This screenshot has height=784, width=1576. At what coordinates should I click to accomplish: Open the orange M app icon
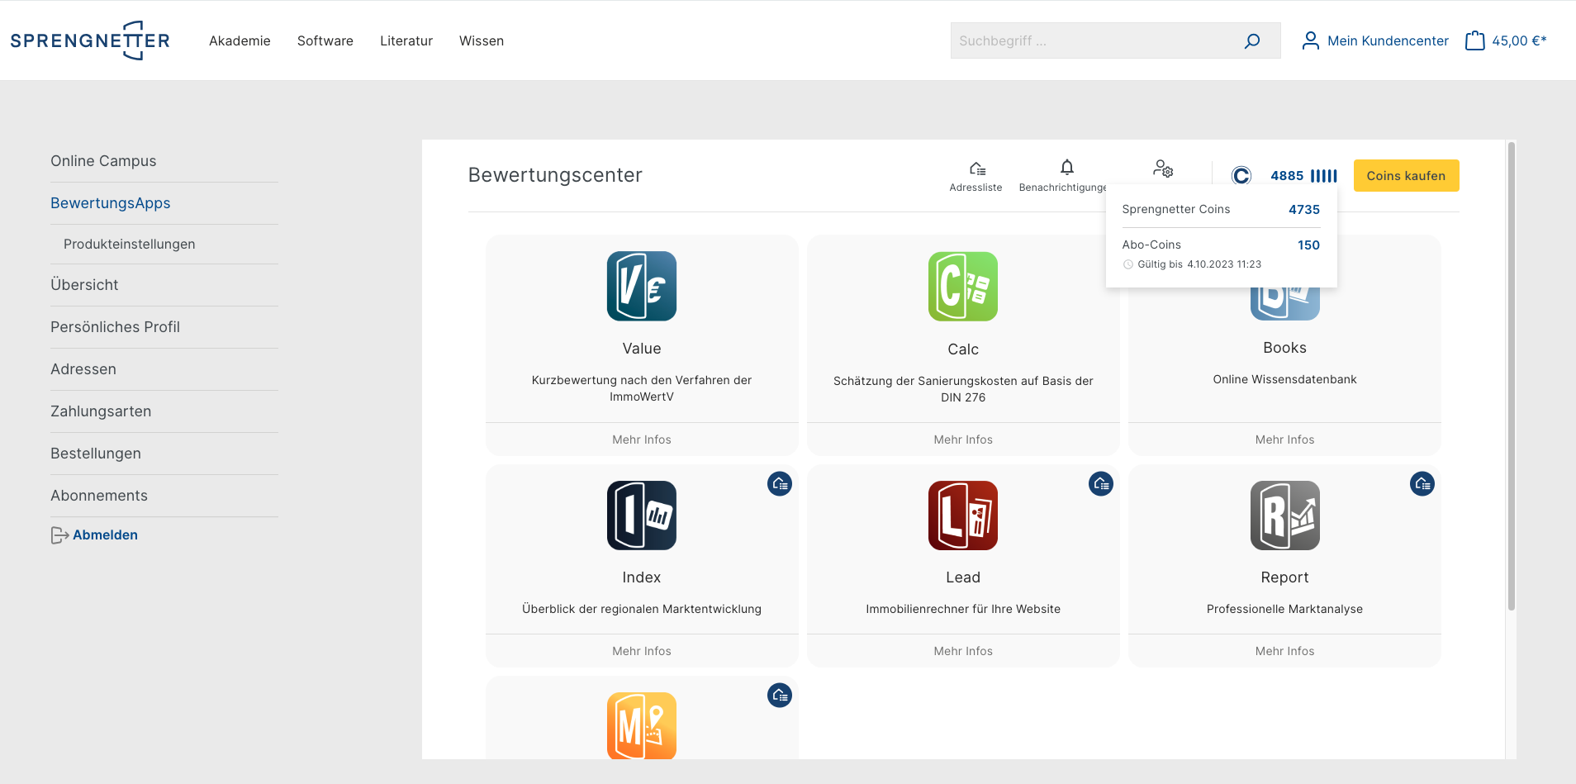click(x=642, y=725)
